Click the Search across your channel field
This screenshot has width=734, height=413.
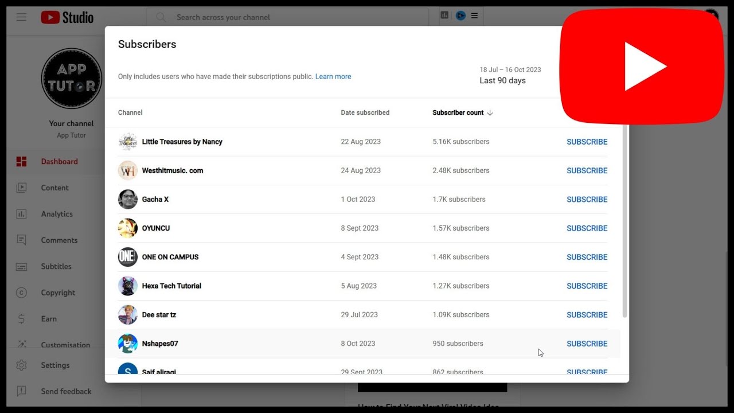[x=287, y=17]
